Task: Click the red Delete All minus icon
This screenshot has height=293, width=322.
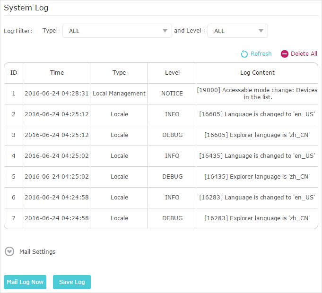Action: (285, 54)
